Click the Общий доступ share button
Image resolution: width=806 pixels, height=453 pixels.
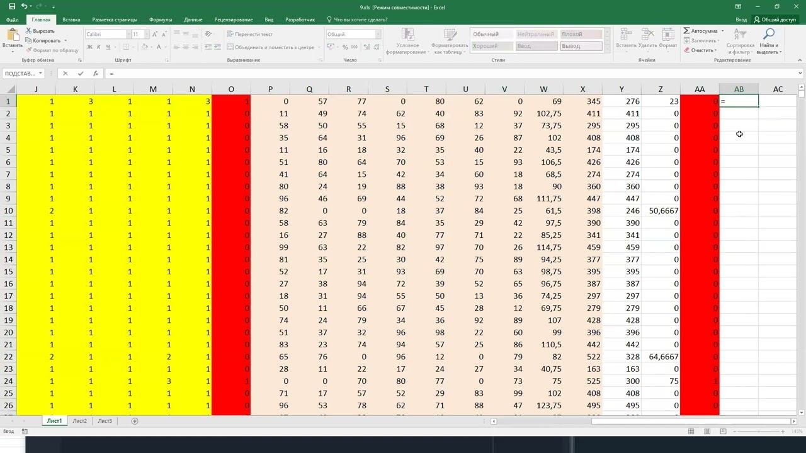(775, 20)
